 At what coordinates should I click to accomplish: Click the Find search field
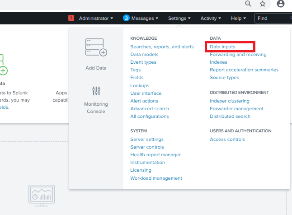coord(273,18)
